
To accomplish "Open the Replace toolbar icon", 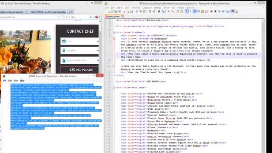I will 163,11.
